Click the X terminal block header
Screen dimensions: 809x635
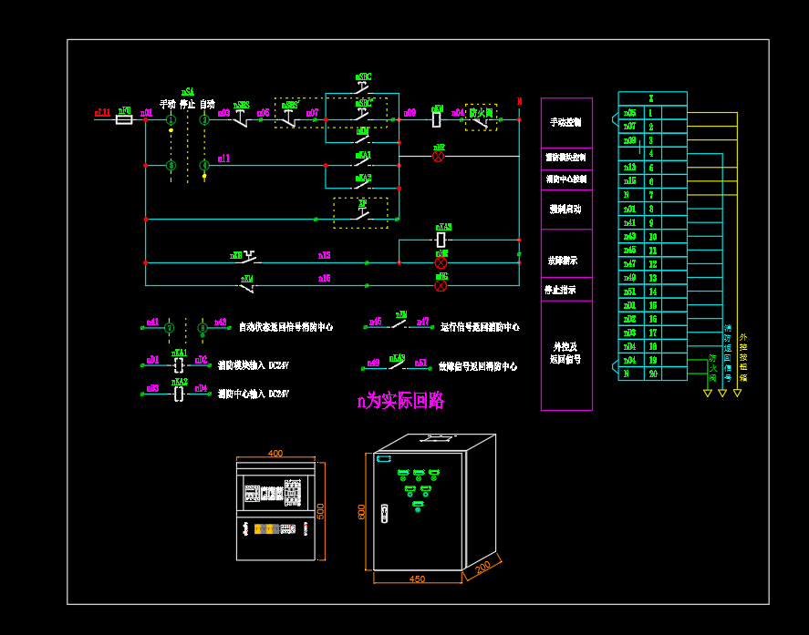[x=653, y=98]
